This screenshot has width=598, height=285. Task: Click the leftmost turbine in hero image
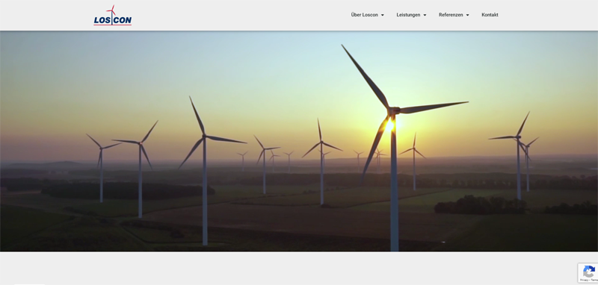[101, 167]
